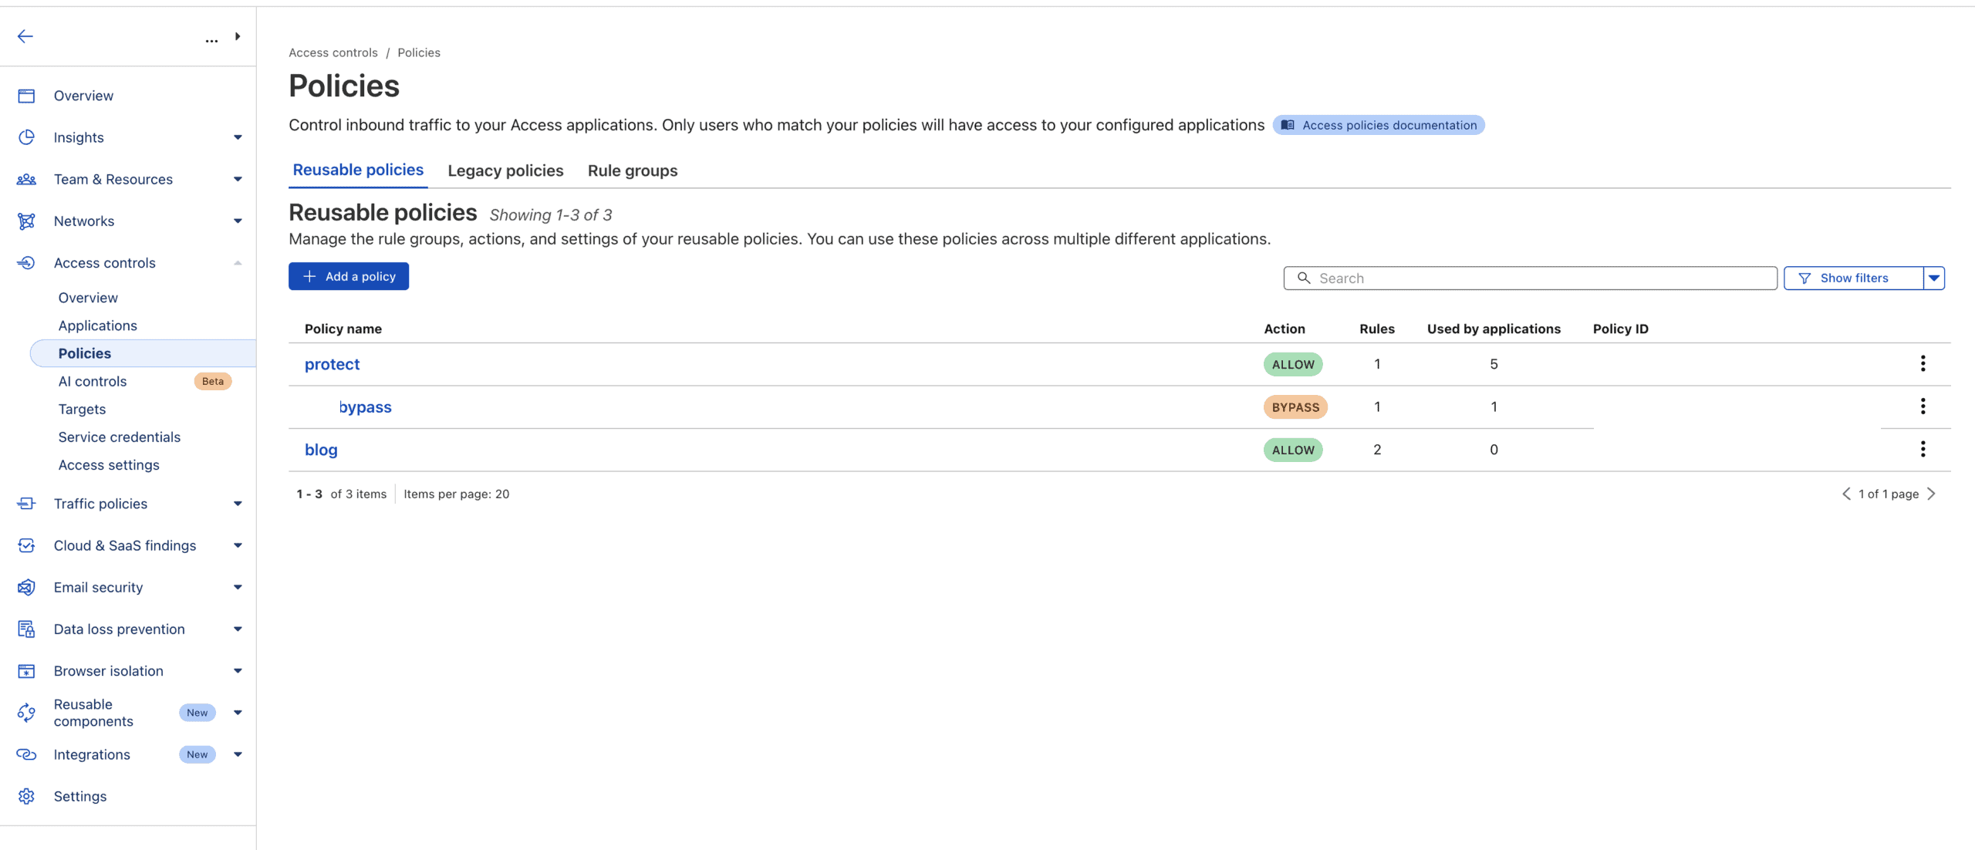
Task: Click the Cloud & SaaS findings icon
Action: (26, 545)
